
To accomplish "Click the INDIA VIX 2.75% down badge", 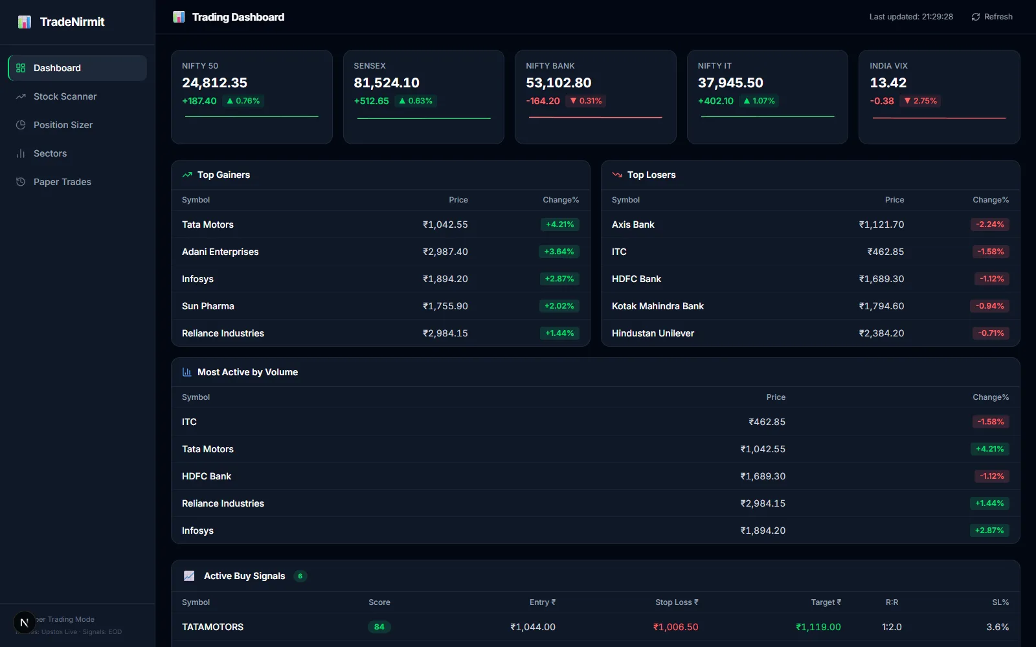I will tap(920, 101).
